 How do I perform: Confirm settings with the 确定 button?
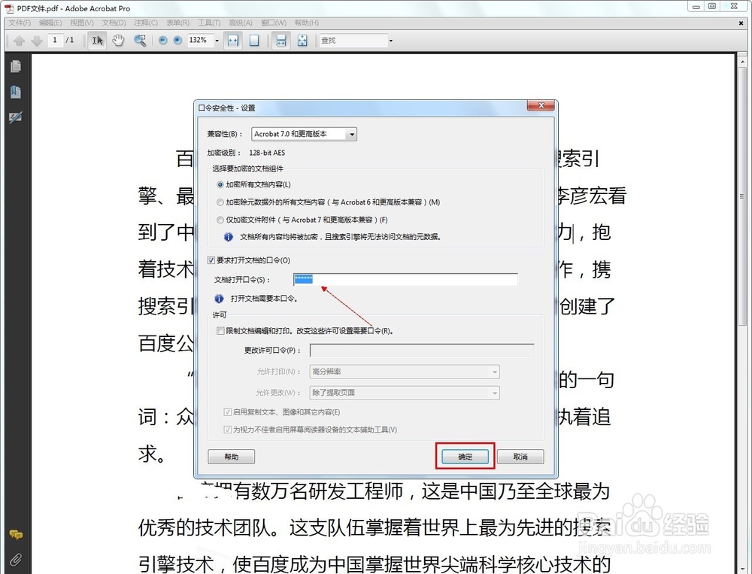tap(465, 457)
